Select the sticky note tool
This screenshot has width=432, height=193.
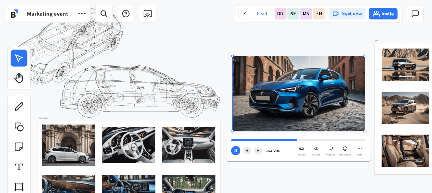click(19, 147)
